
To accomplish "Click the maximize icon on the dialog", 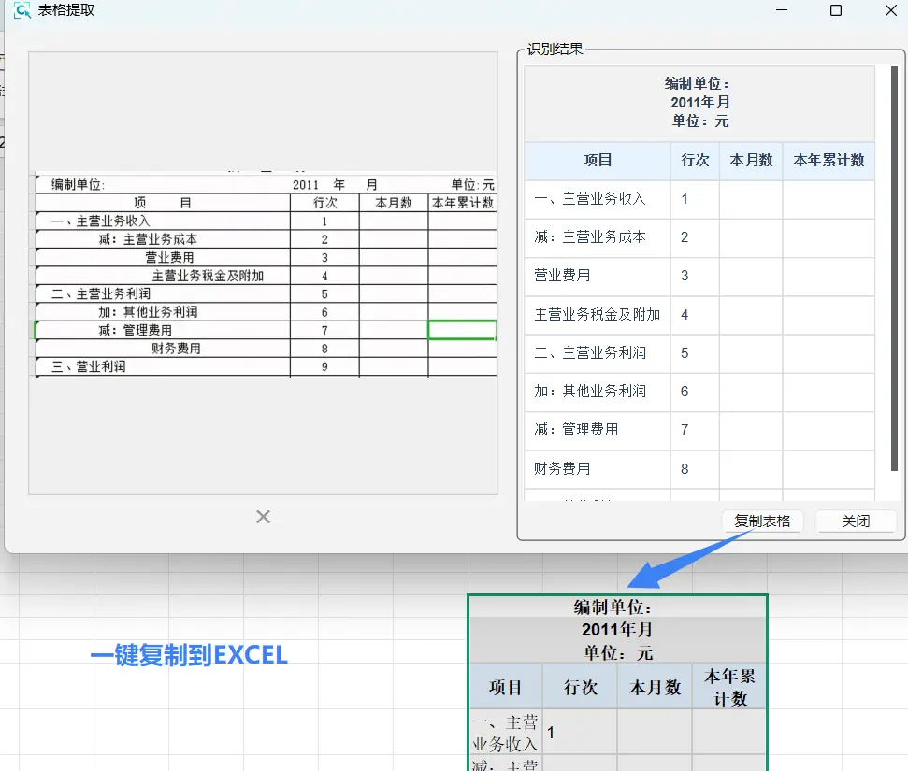I will (x=835, y=10).
